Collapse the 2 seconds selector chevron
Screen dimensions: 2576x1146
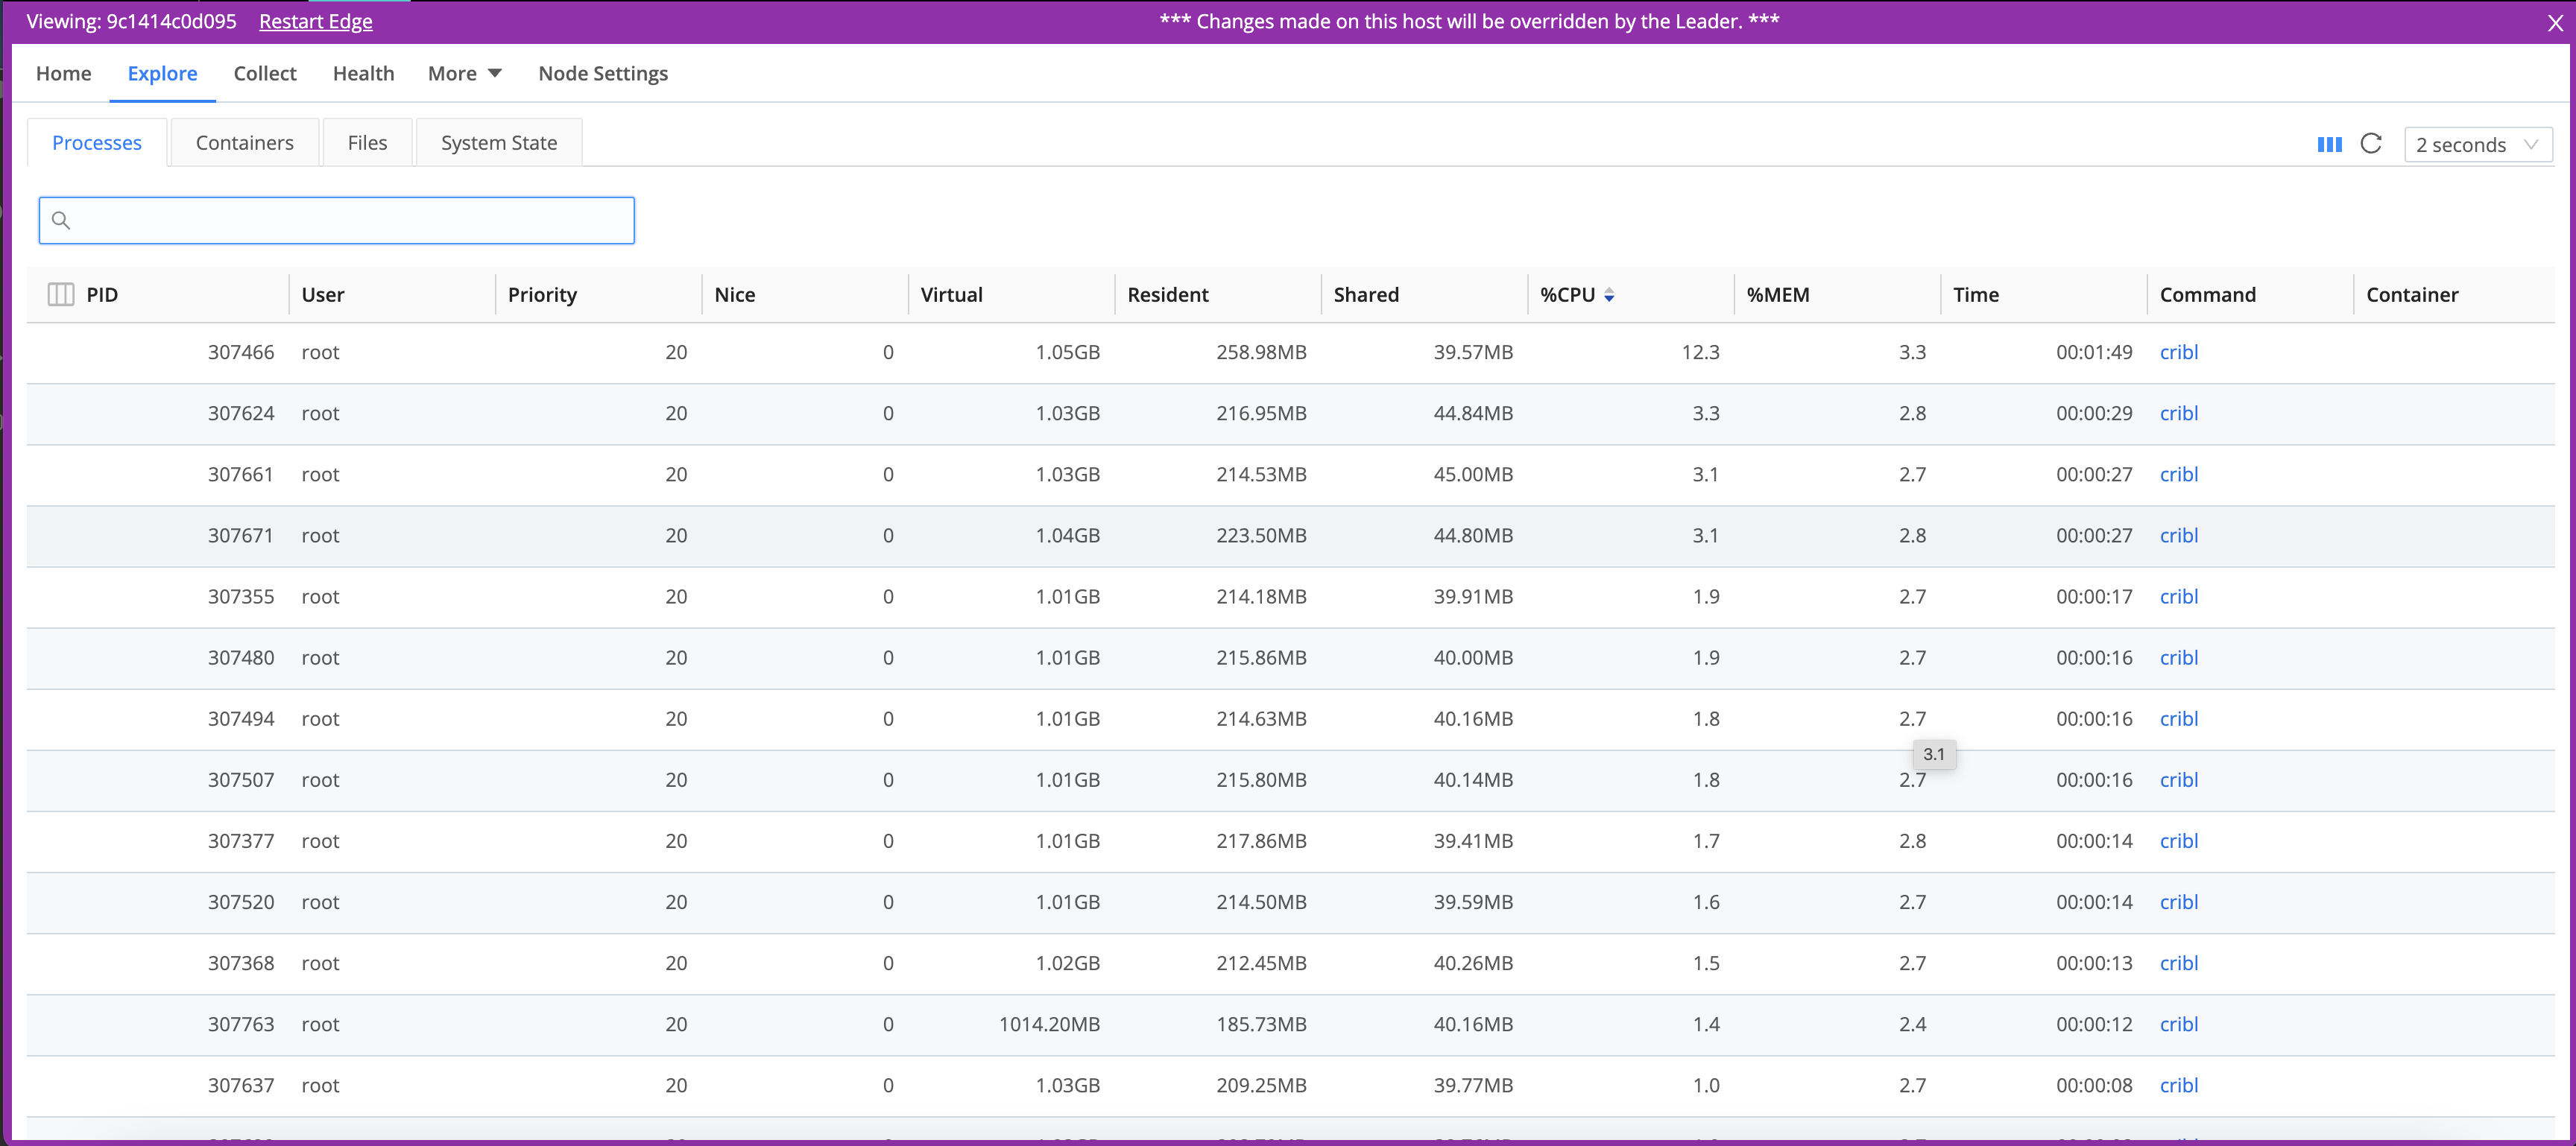tap(2532, 144)
